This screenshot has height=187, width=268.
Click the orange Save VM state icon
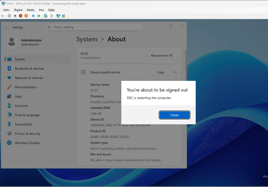click(x=26, y=16)
